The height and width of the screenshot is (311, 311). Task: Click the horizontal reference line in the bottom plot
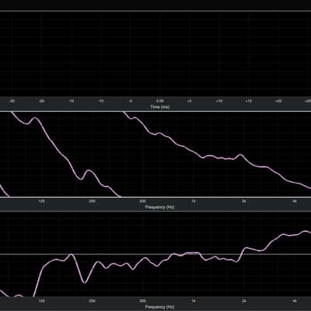click(x=155, y=254)
